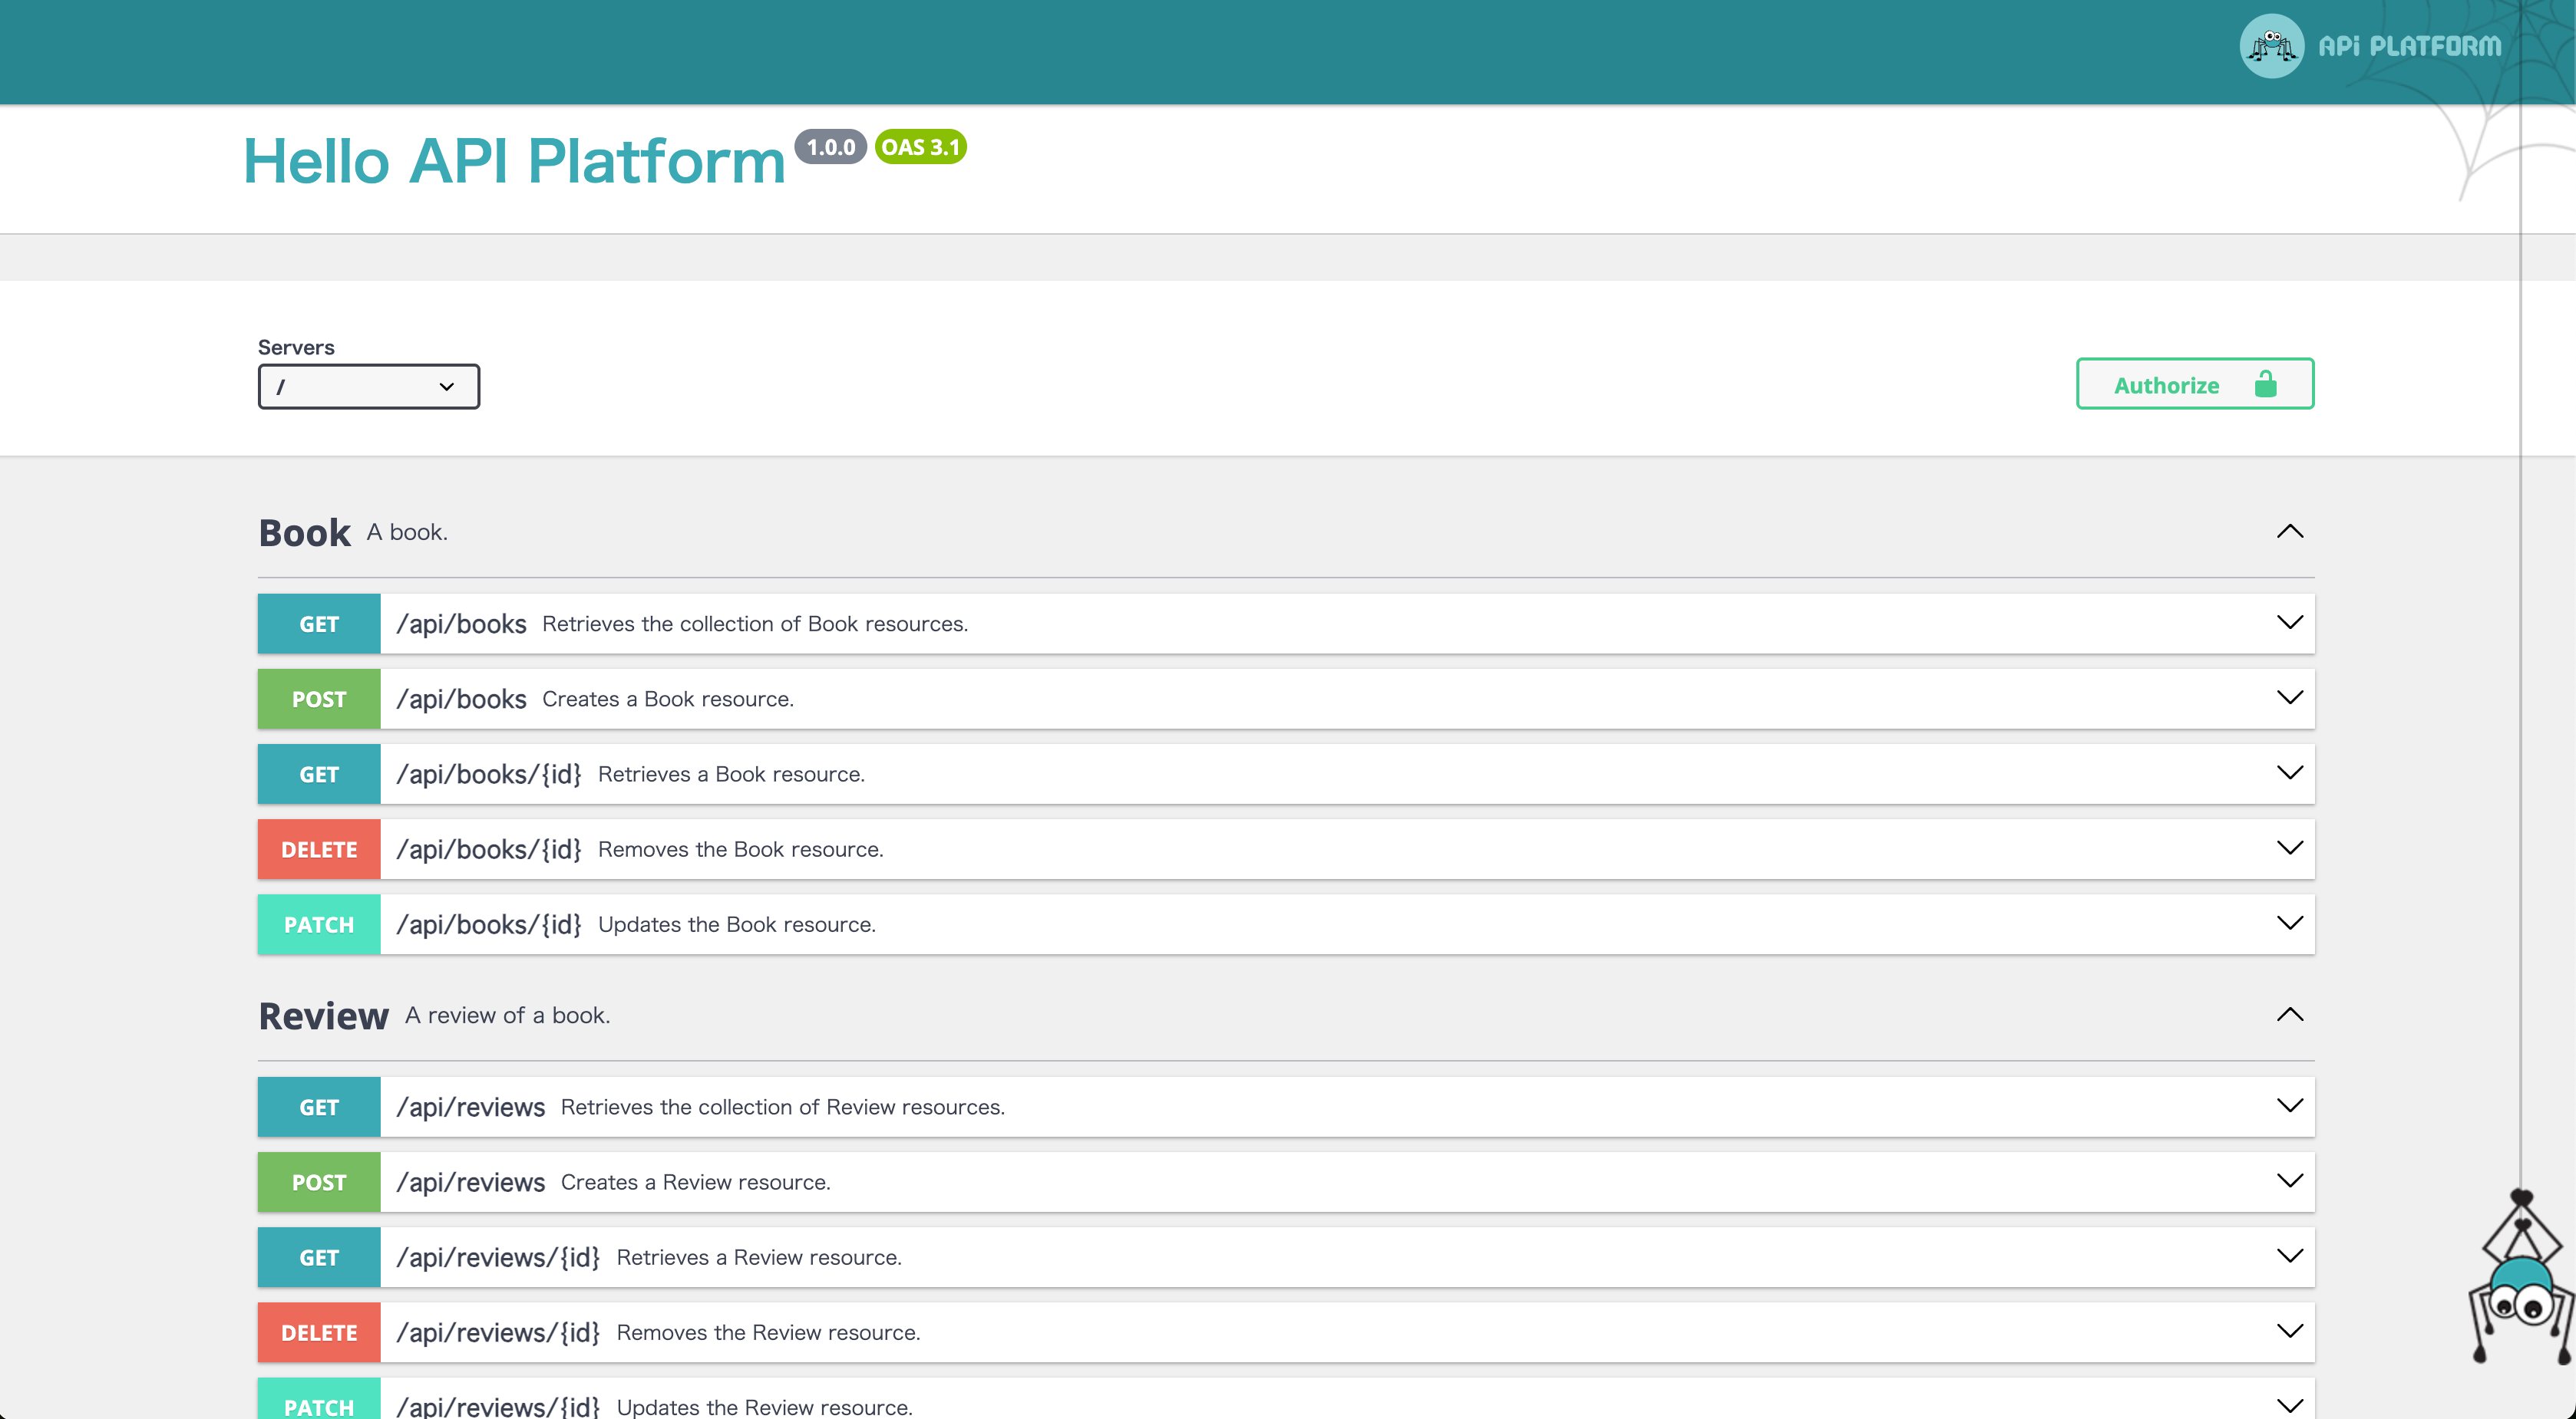Click GET badge for Retrieves a Review resource
Viewport: 2576px width, 1419px height.
319,1257
